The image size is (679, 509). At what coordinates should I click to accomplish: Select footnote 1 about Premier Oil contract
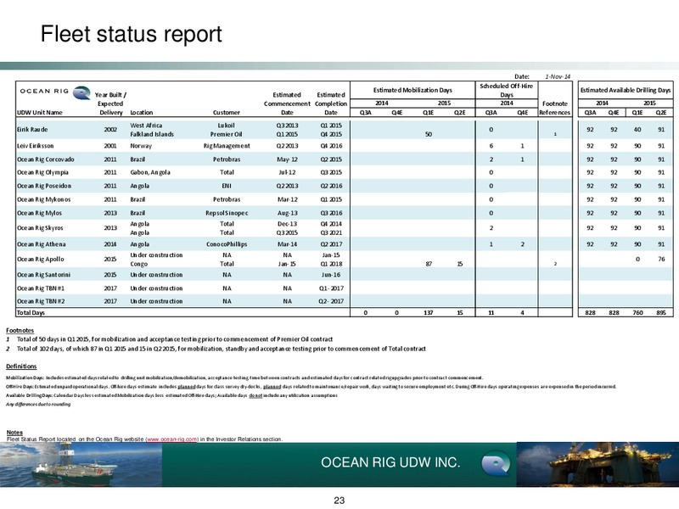(x=169, y=339)
